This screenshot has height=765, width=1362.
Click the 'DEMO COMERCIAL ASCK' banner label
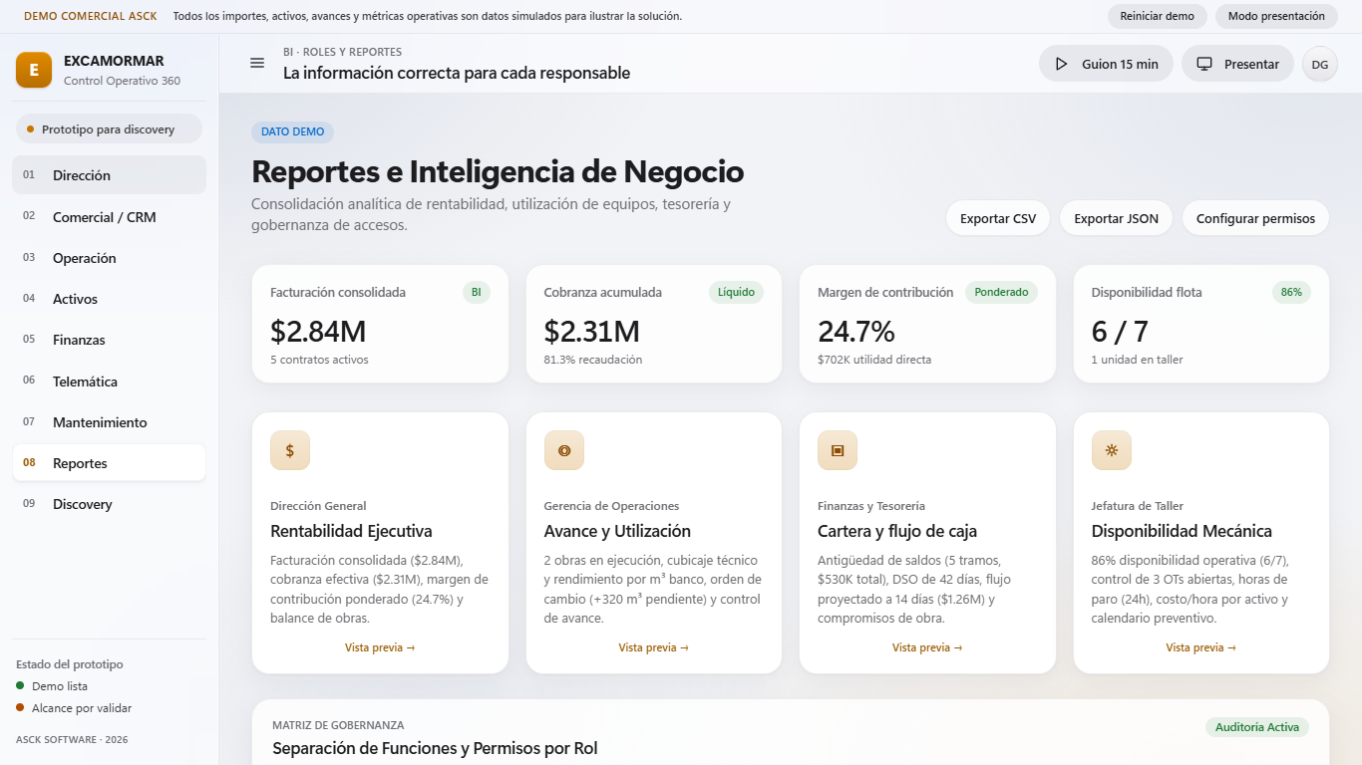click(91, 16)
